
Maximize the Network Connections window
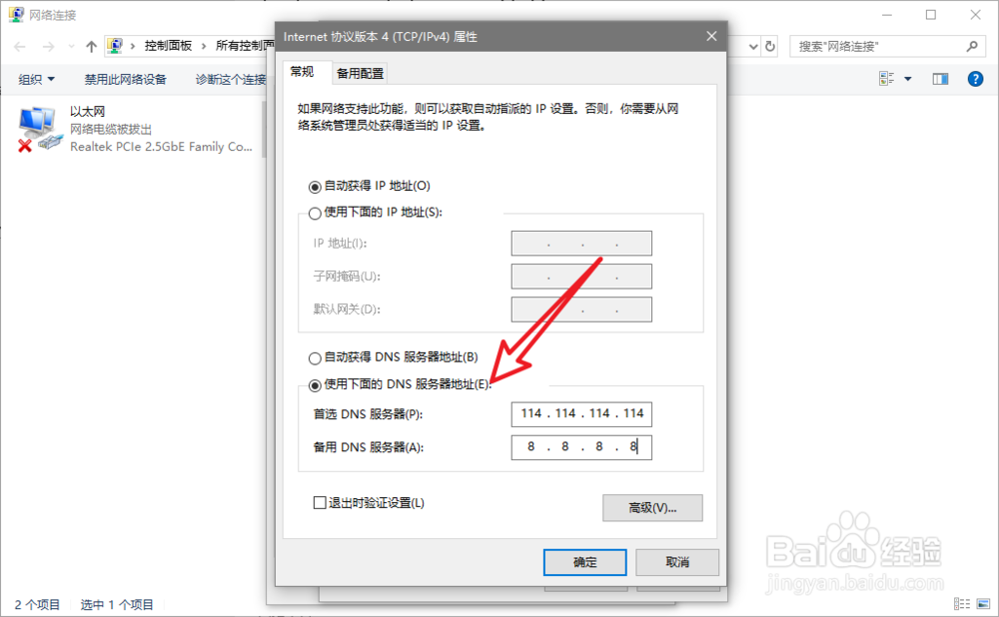[x=931, y=15]
